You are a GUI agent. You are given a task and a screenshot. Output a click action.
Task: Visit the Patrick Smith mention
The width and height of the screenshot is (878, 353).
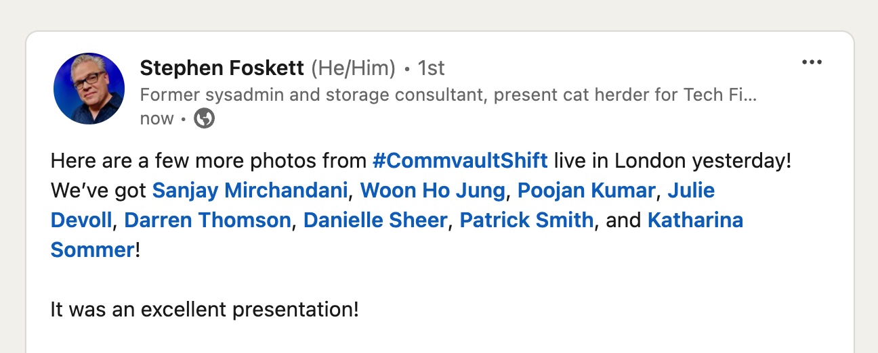pyautogui.click(x=526, y=220)
